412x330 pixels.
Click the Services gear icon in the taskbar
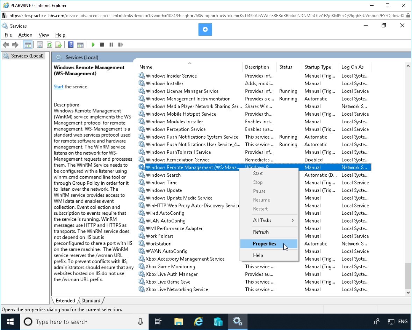point(238,322)
